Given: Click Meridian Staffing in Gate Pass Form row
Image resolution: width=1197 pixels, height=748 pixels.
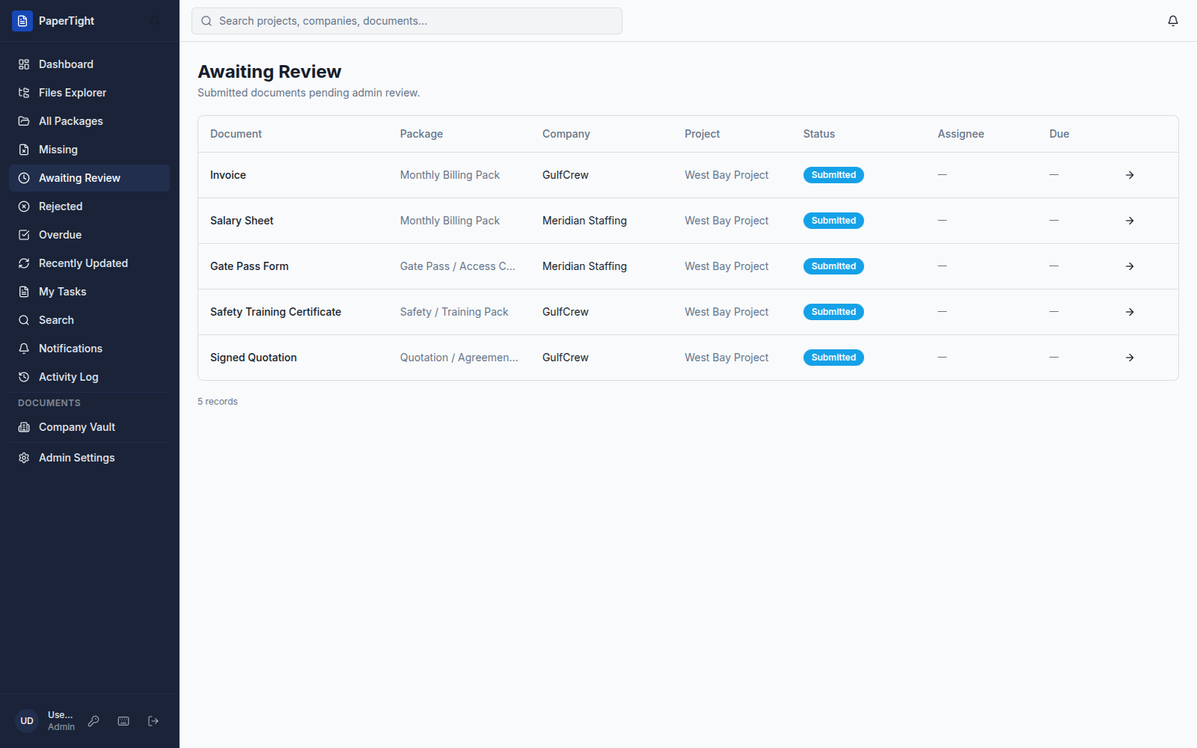Looking at the screenshot, I should [584, 266].
